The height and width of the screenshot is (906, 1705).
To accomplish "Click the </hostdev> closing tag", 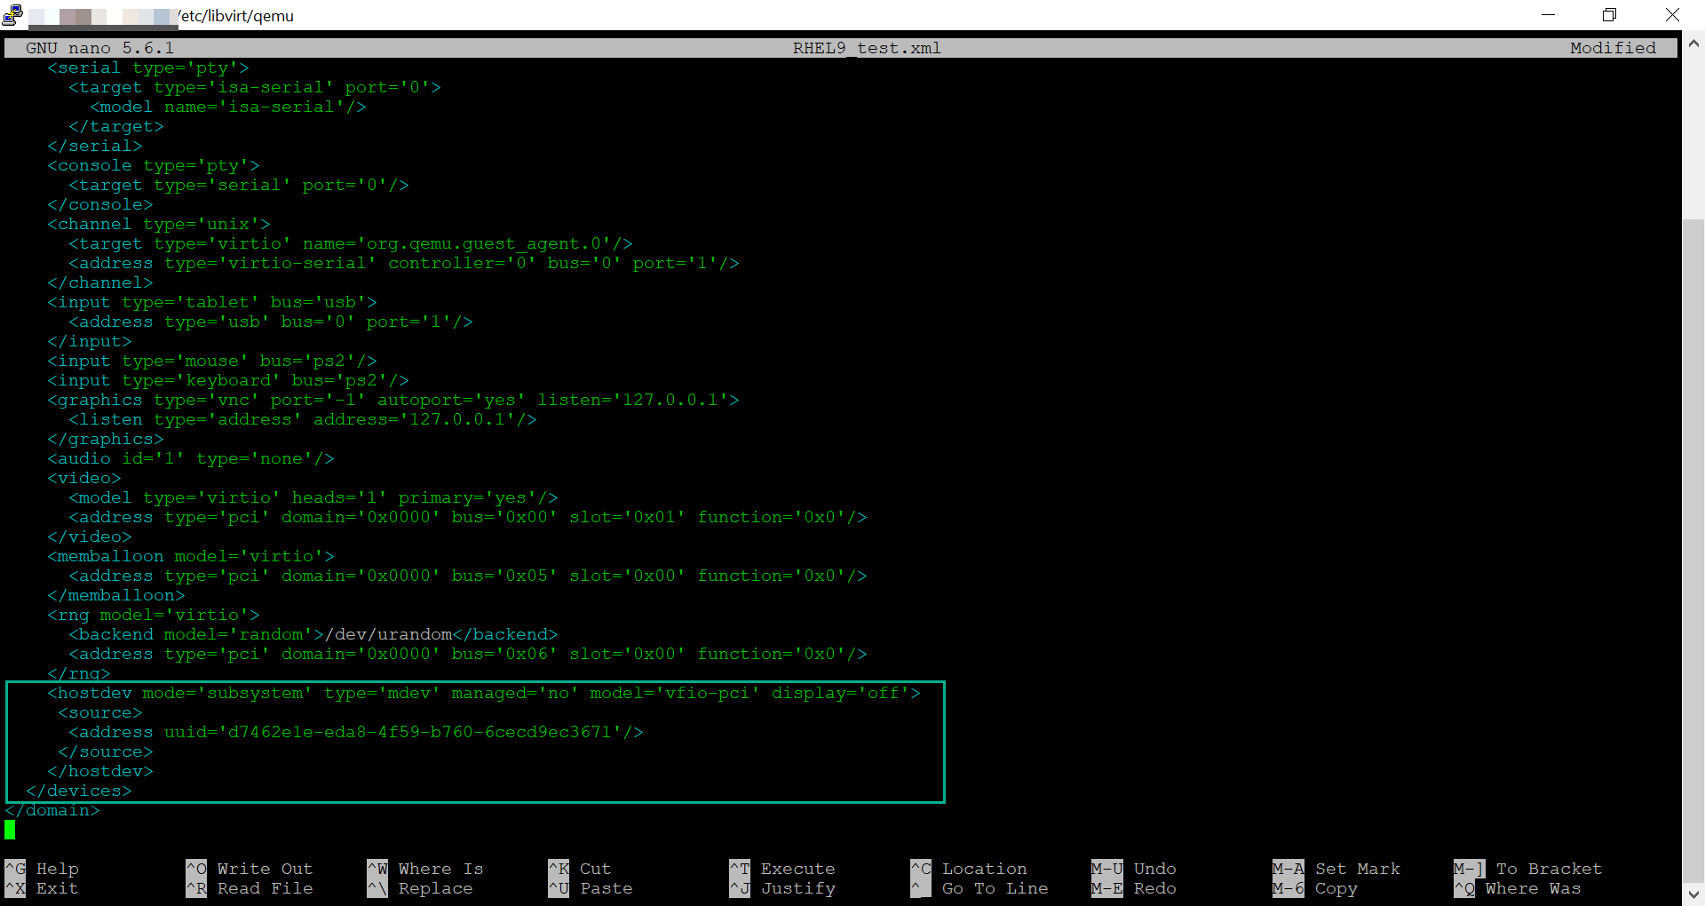I will [100, 771].
